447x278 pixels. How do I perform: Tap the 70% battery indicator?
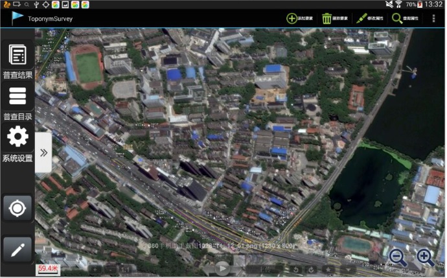(414, 5)
